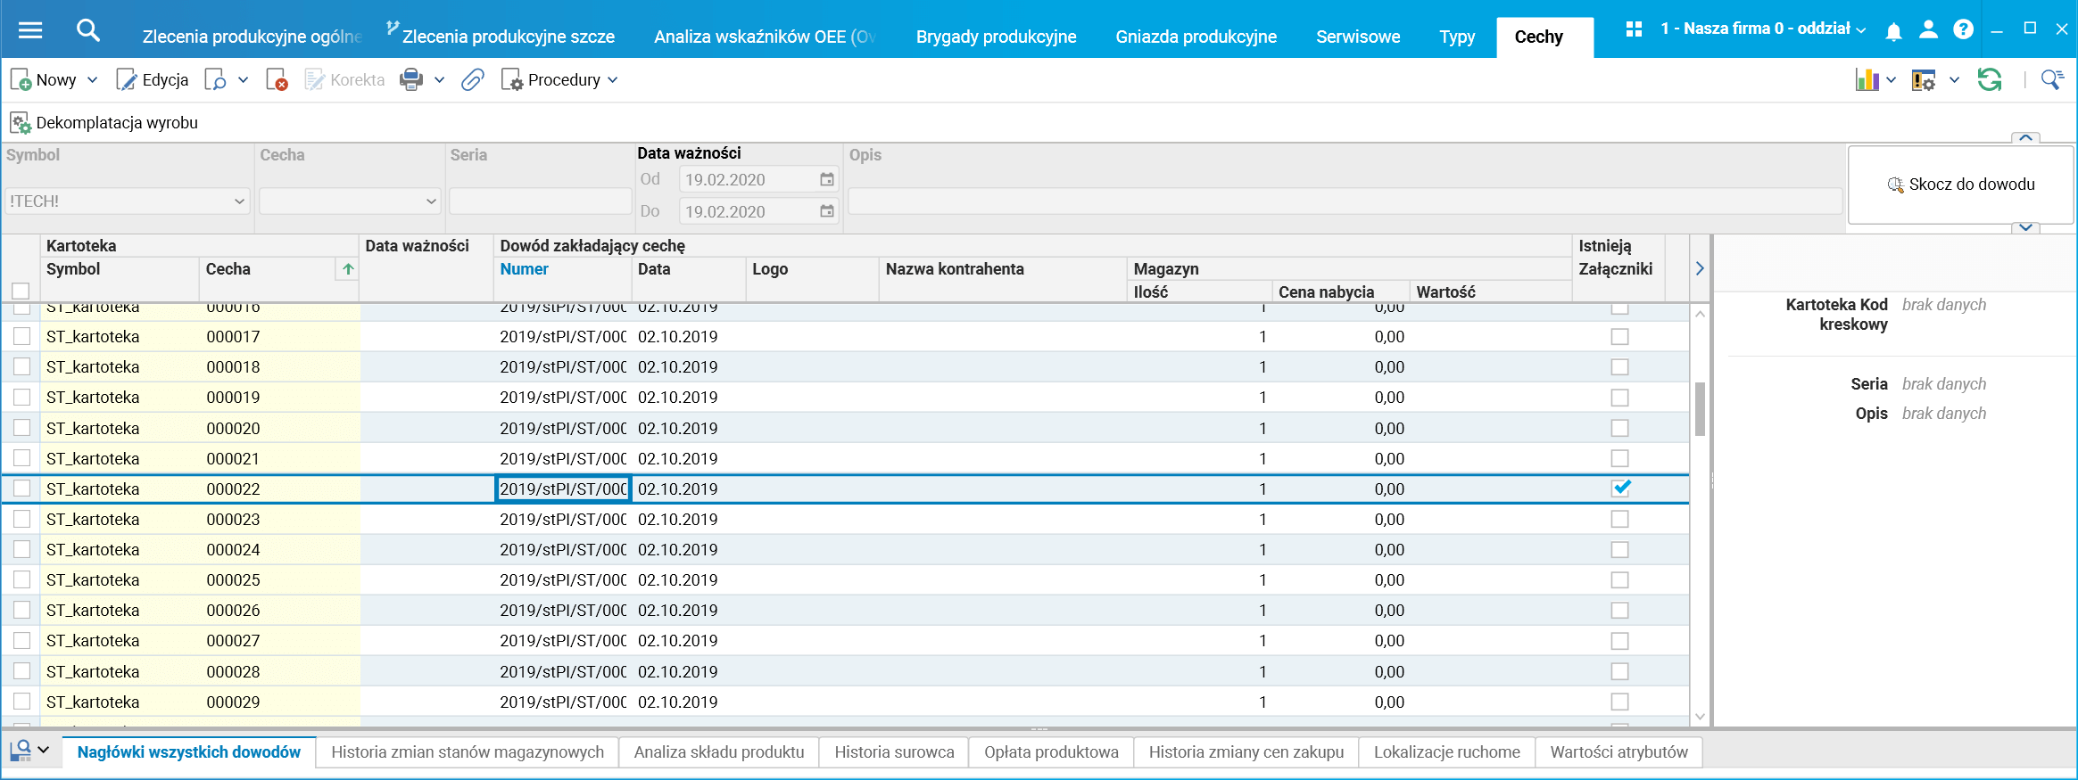The image size is (2078, 780).
Task: Open the notifications bell
Action: (x=1893, y=31)
